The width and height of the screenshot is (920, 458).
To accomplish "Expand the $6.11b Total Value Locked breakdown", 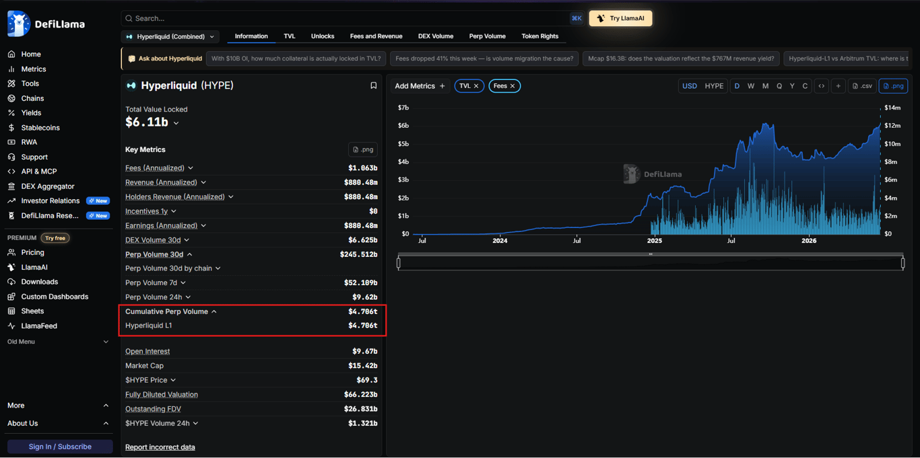I will coord(176,123).
